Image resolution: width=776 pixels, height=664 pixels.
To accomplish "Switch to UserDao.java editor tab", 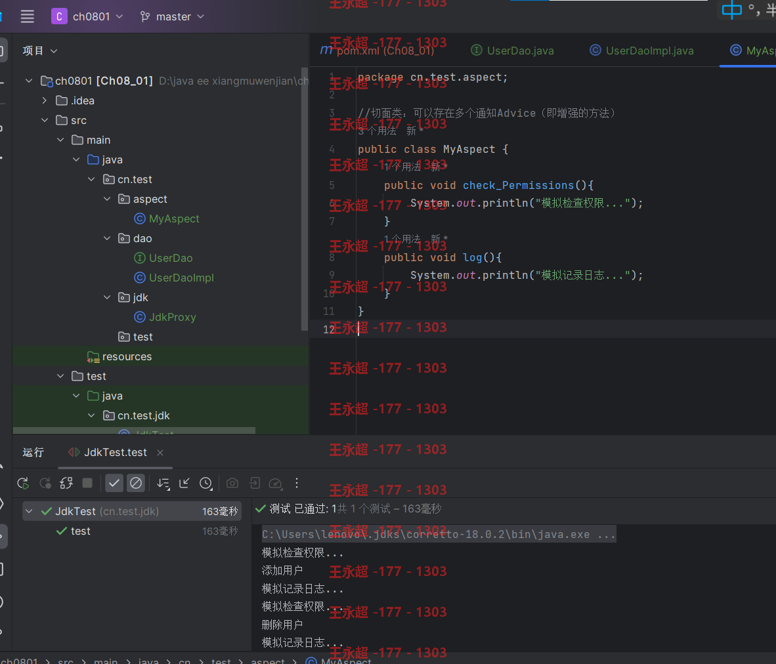I will coord(512,51).
